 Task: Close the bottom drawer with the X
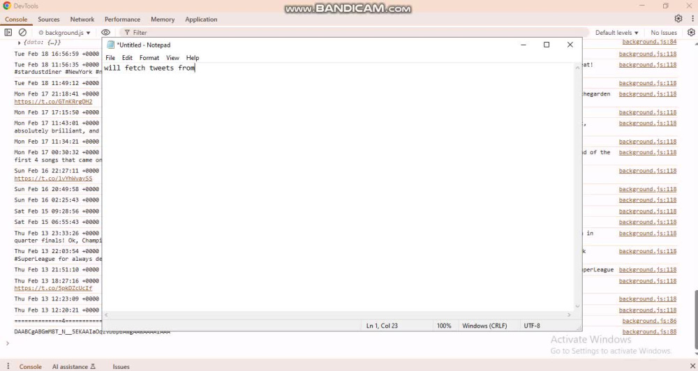[x=692, y=366]
